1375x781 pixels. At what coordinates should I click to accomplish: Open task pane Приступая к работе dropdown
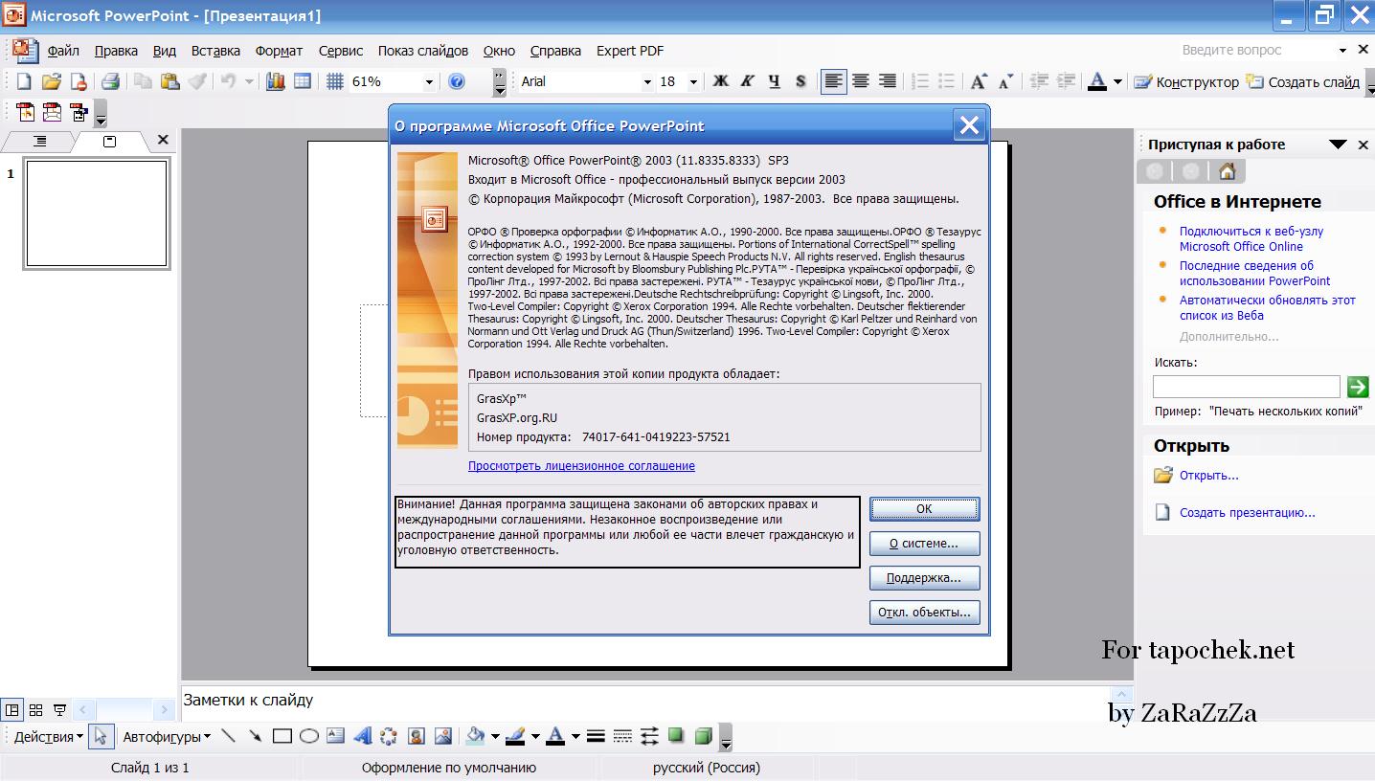point(1338,145)
